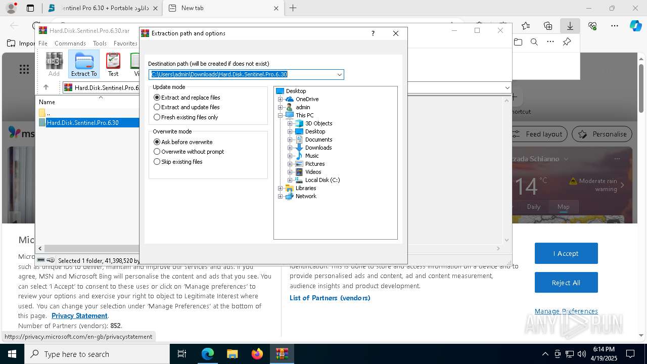Open Edge tab actions menu icon

(x=30, y=8)
